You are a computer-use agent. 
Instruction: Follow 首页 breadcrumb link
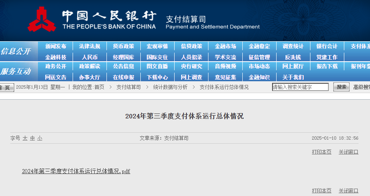pyautogui.click(x=100, y=87)
